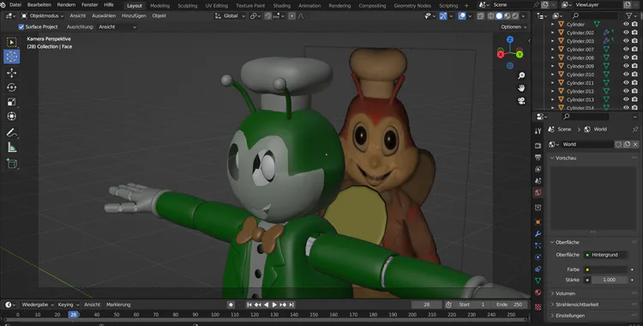Screen dimensions: 643x326
Task: Select the Measure tool
Action: [11, 148]
